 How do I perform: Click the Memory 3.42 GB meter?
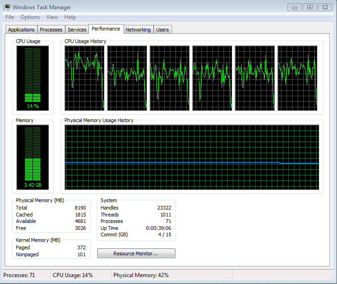pyautogui.click(x=33, y=157)
